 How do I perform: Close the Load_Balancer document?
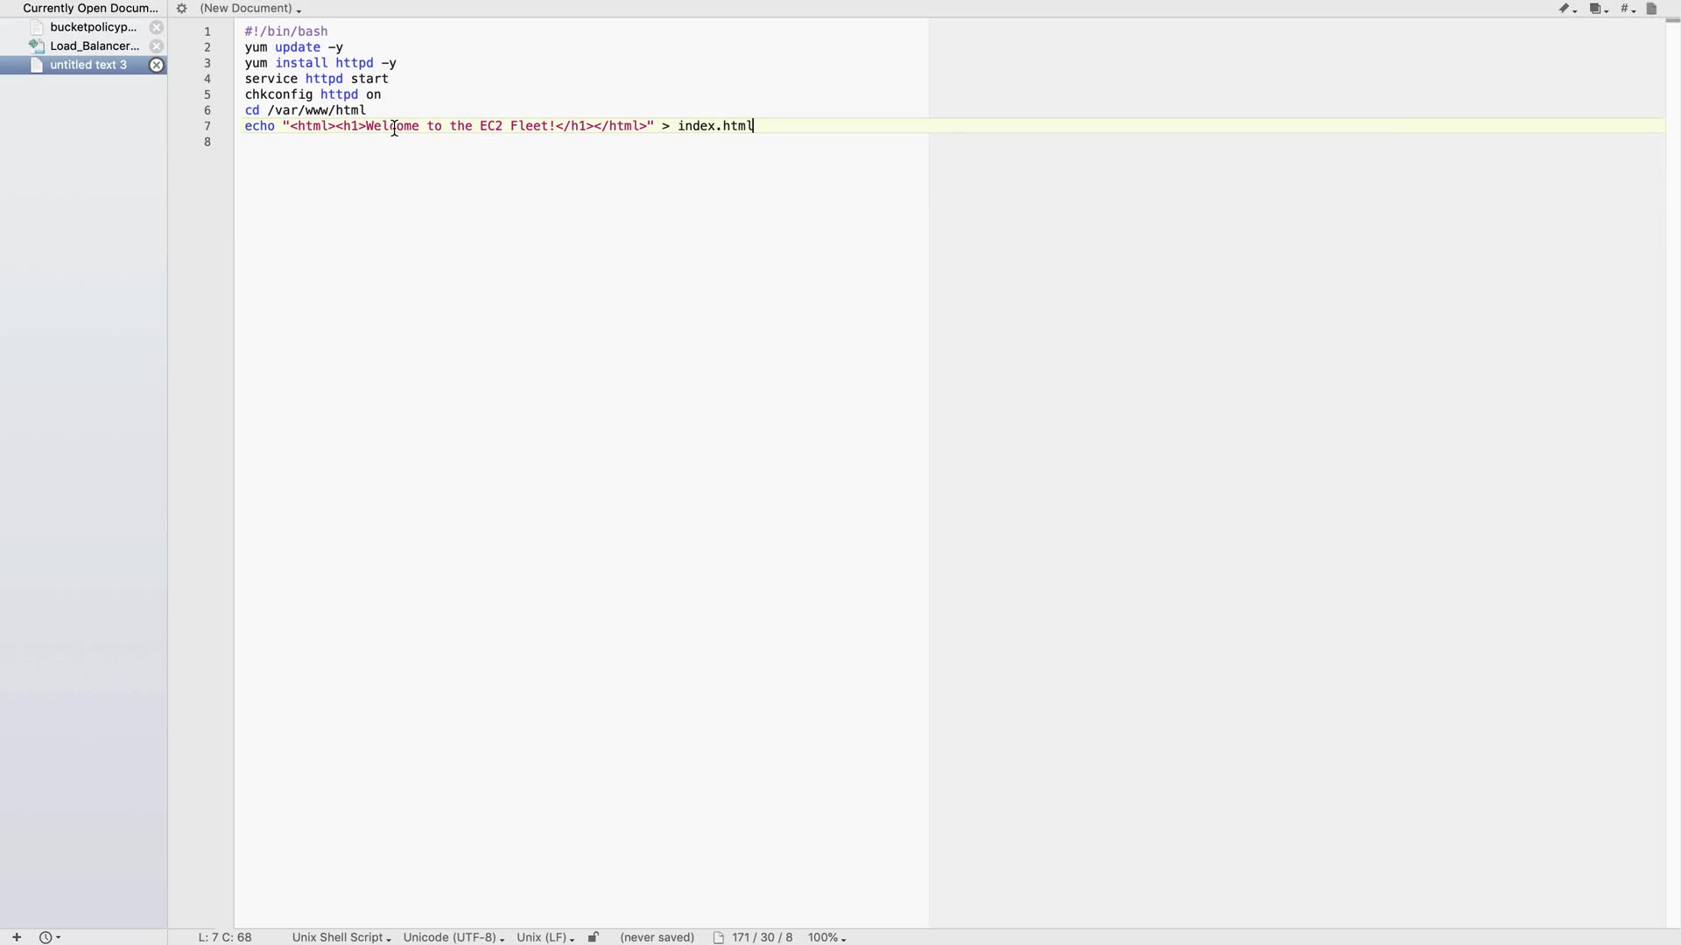(156, 45)
